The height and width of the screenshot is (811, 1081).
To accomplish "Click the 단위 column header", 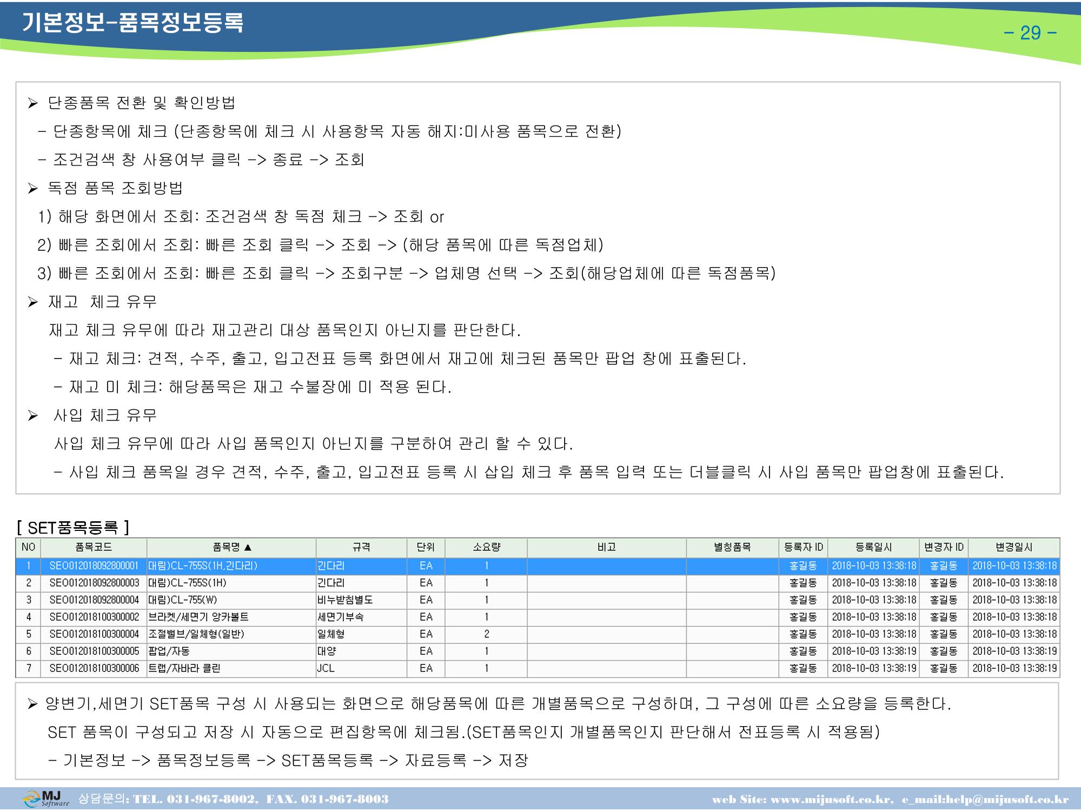I will coord(426,547).
